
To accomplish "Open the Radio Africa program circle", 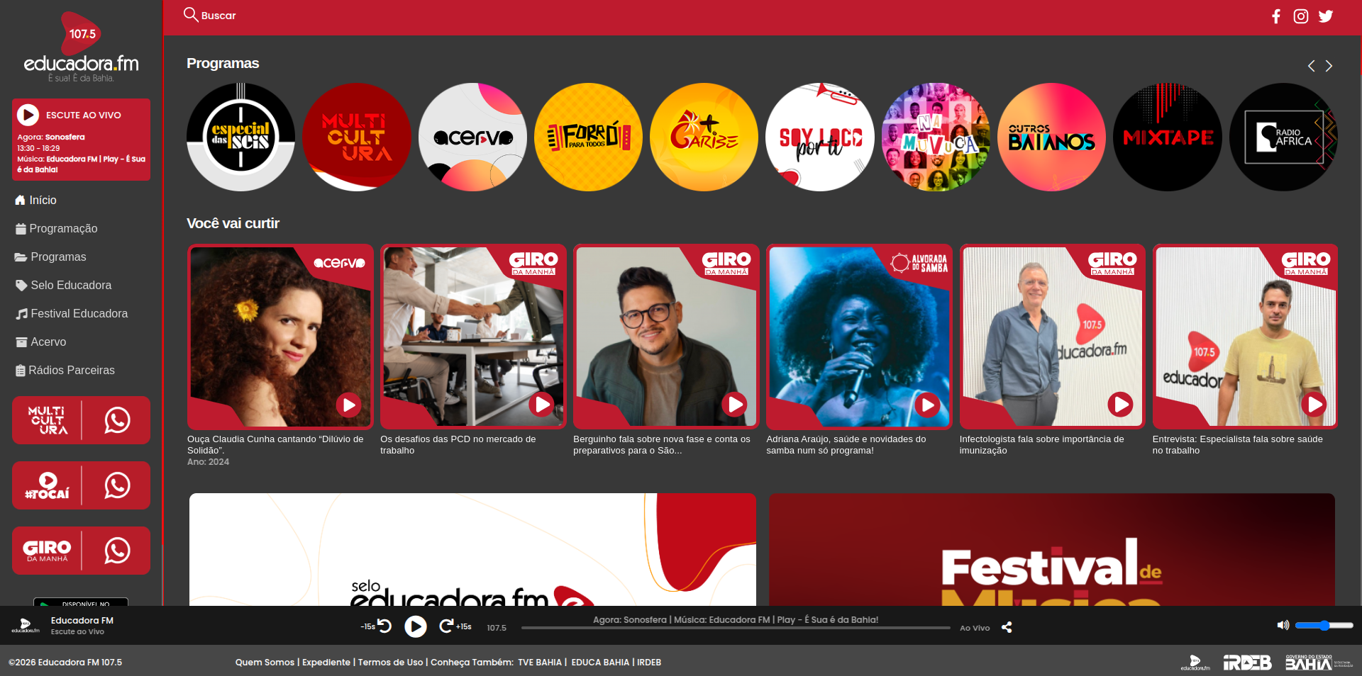I will coord(1284,137).
